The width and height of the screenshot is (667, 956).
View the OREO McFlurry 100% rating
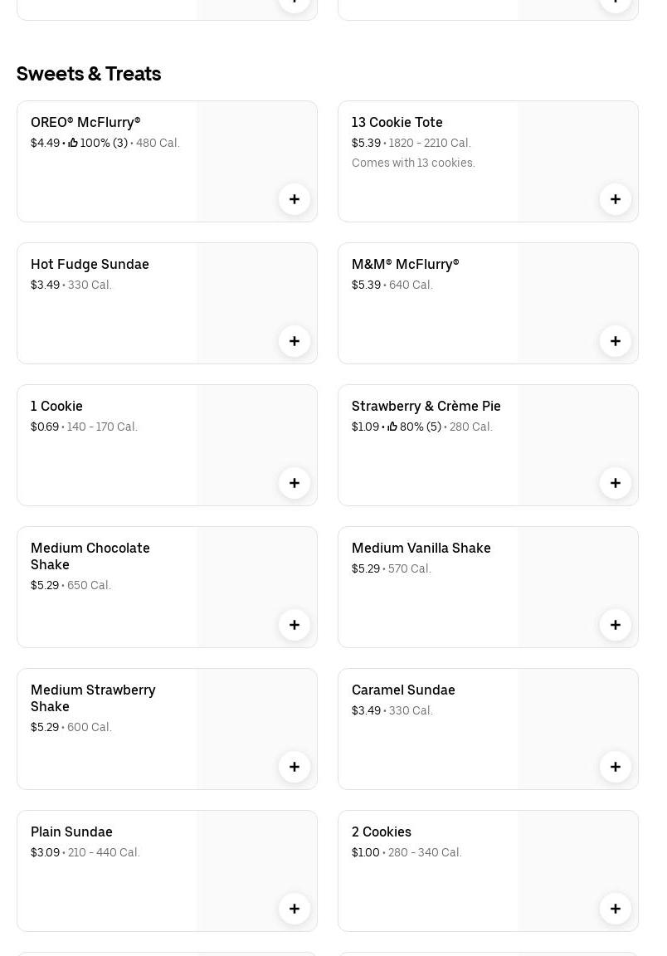pyautogui.click(x=98, y=143)
